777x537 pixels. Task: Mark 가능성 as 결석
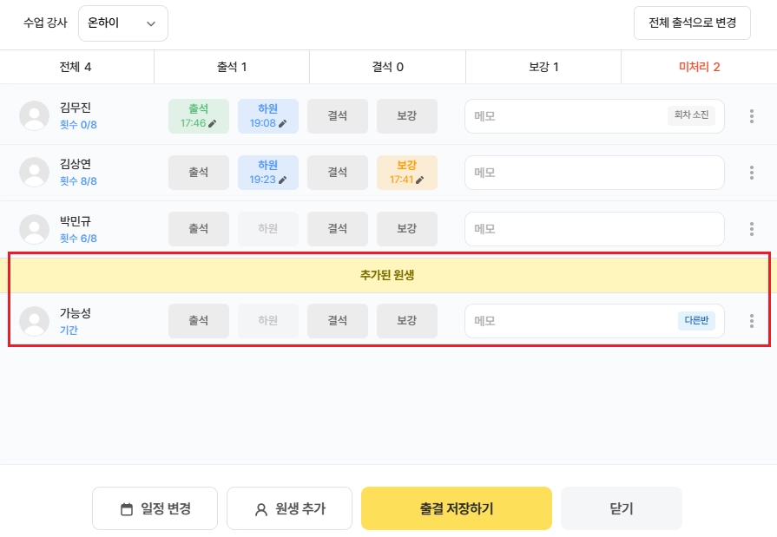[338, 321]
